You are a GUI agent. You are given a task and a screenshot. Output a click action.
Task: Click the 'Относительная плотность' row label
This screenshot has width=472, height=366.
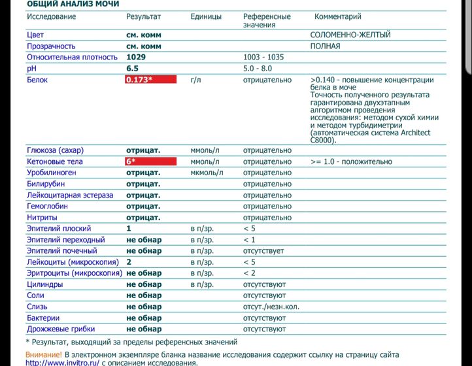[70, 58]
